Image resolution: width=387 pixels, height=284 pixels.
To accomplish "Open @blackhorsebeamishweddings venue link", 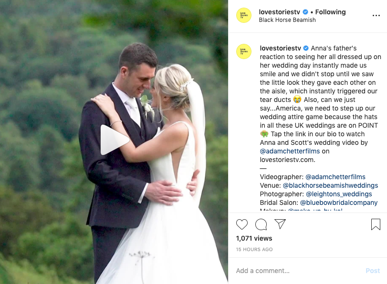I will (x=330, y=185).
